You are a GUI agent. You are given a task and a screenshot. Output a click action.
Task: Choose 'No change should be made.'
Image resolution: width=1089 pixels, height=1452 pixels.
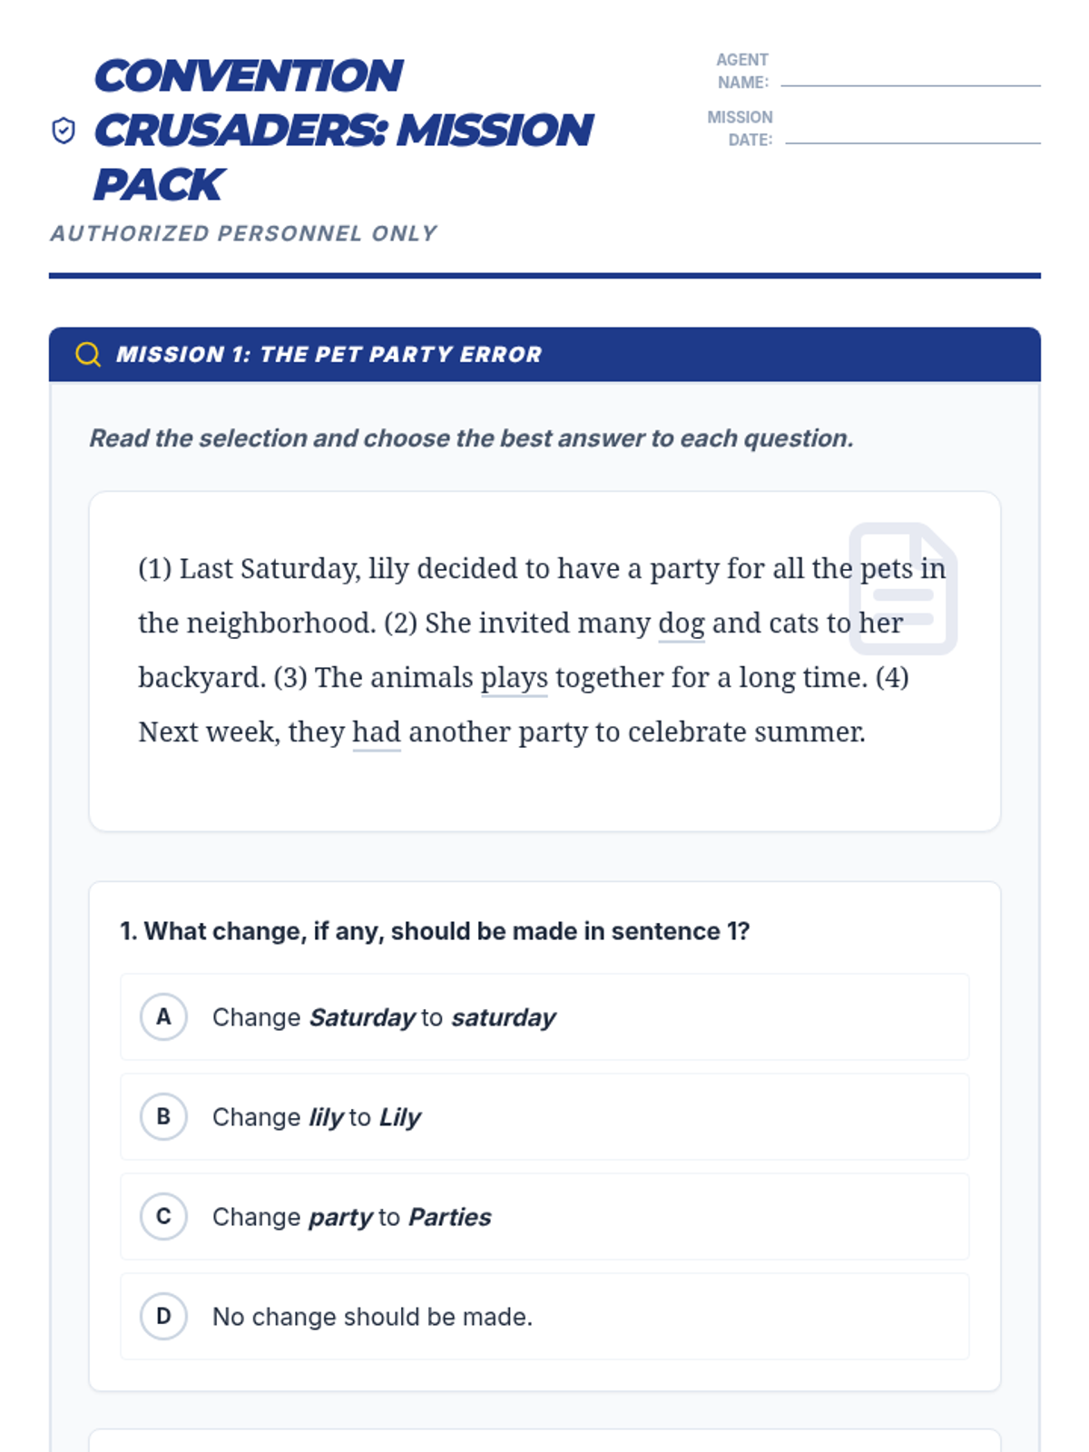[372, 1317]
